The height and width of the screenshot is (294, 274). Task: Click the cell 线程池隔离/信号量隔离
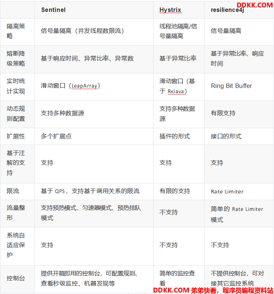(178, 31)
